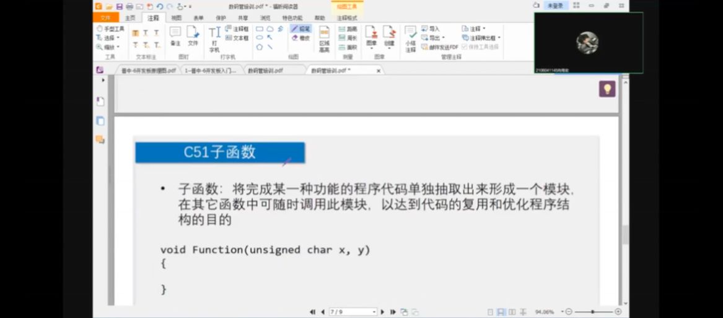Go to next page using arrow button
723x318 pixels.
click(382, 312)
